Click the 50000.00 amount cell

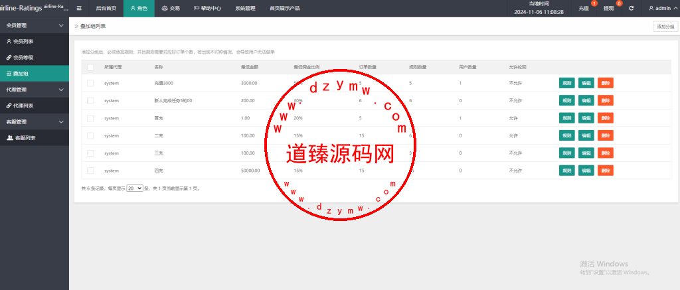(x=250, y=171)
